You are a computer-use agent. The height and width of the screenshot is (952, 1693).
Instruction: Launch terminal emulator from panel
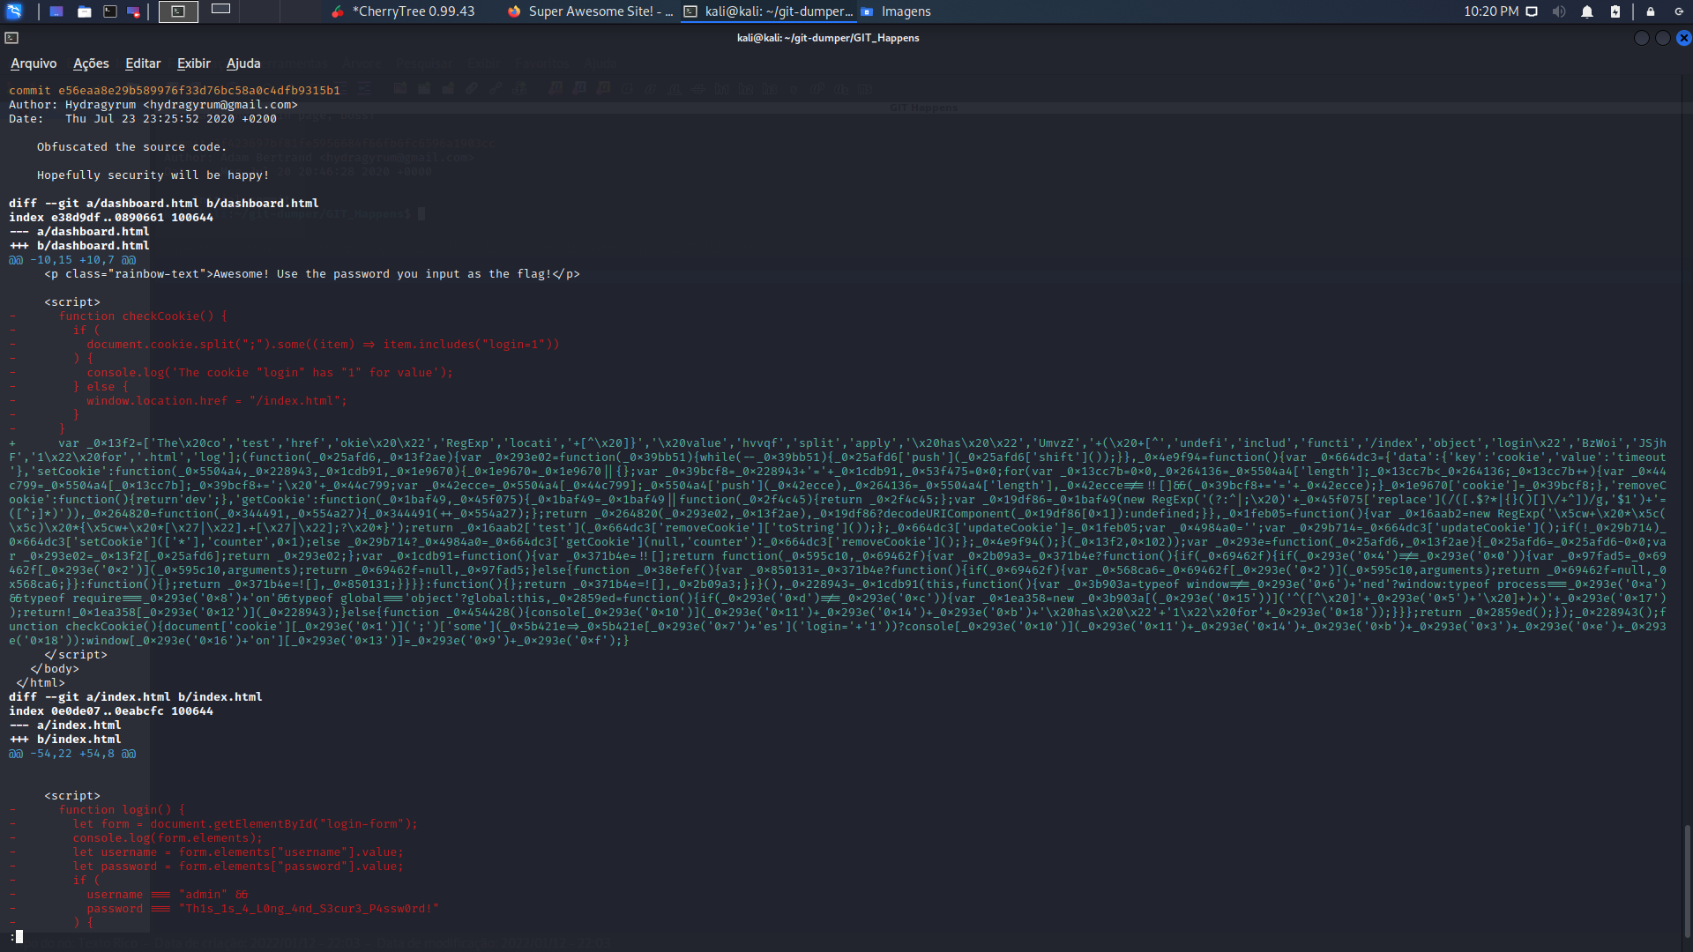(110, 11)
